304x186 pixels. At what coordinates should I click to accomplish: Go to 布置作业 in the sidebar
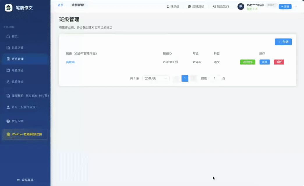[17, 70]
